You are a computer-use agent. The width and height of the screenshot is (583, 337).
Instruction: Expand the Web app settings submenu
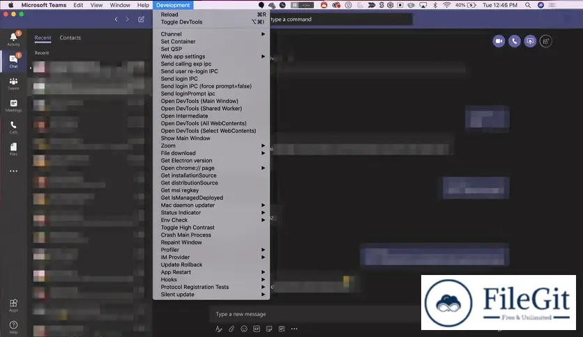click(211, 56)
